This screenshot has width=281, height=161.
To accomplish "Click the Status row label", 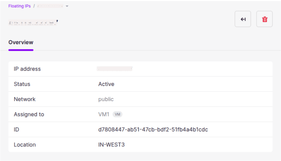I will pyautogui.click(x=22, y=84).
